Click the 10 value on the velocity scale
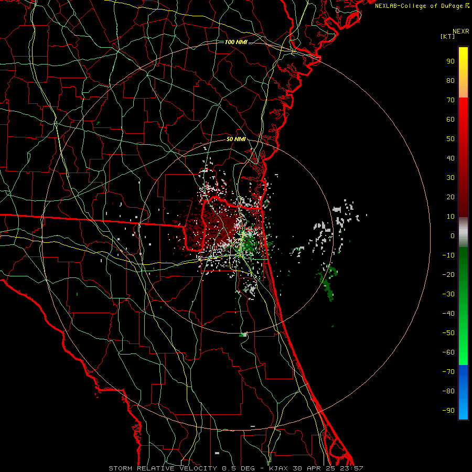Image resolution: width=472 pixels, height=472 pixels. coord(450,217)
